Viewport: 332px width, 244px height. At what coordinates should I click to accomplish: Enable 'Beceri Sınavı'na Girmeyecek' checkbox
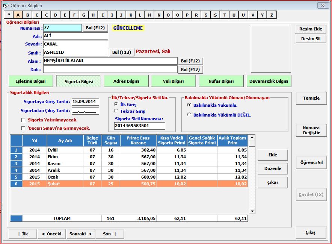[x=24, y=128]
